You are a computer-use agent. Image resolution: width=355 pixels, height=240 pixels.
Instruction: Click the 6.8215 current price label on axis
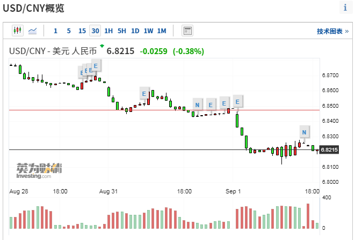point(329,150)
